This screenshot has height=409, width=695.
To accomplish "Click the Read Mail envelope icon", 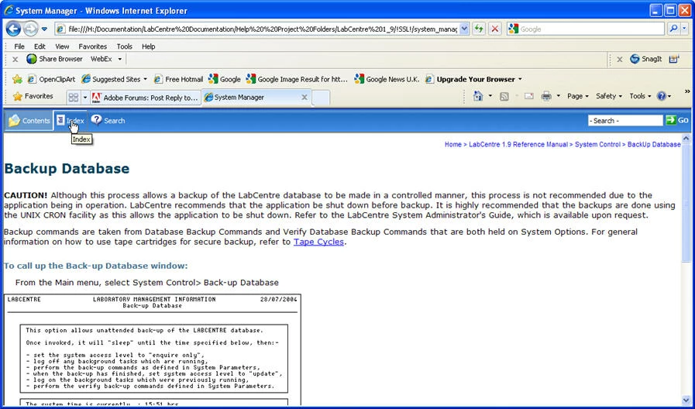I will point(528,96).
